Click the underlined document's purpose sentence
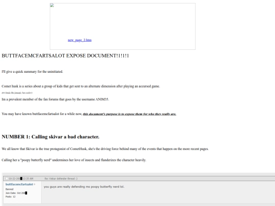 (x=129, y=114)
